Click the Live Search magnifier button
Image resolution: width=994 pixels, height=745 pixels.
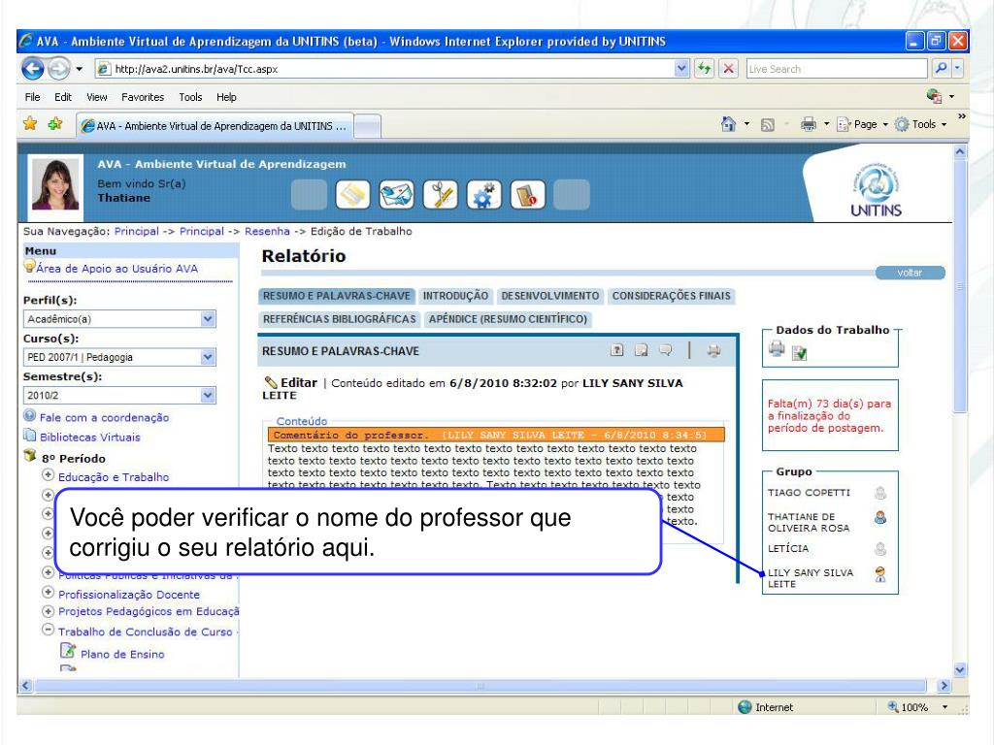click(x=941, y=69)
